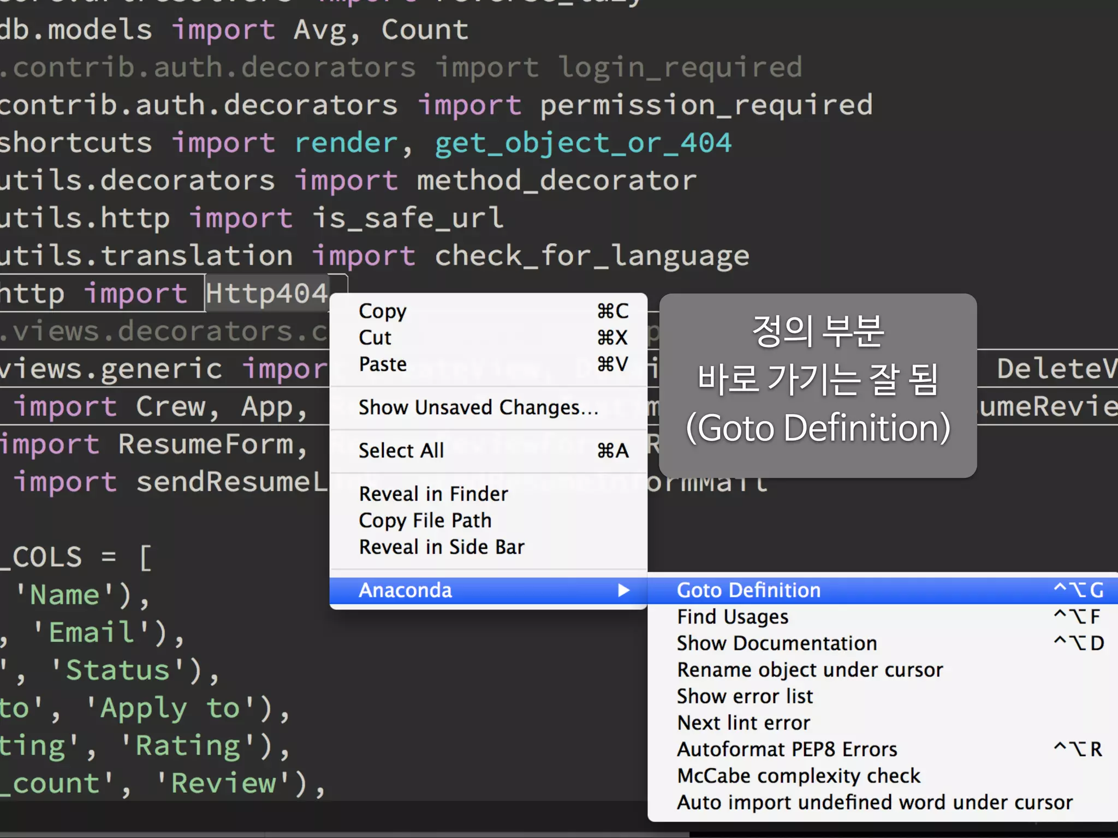Click the Korean Goto Definition caption box
Image resolution: width=1118 pixels, height=838 pixels.
[x=818, y=385]
